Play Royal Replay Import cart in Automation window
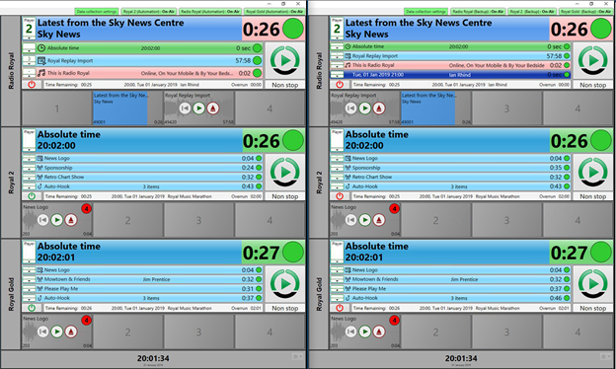This screenshot has width=616, height=369. coord(198,109)
